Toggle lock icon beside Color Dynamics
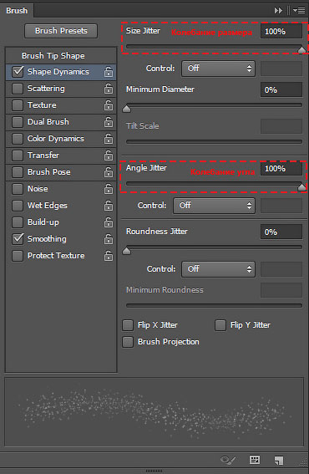The width and height of the screenshot is (309, 474). pos(109,139)
